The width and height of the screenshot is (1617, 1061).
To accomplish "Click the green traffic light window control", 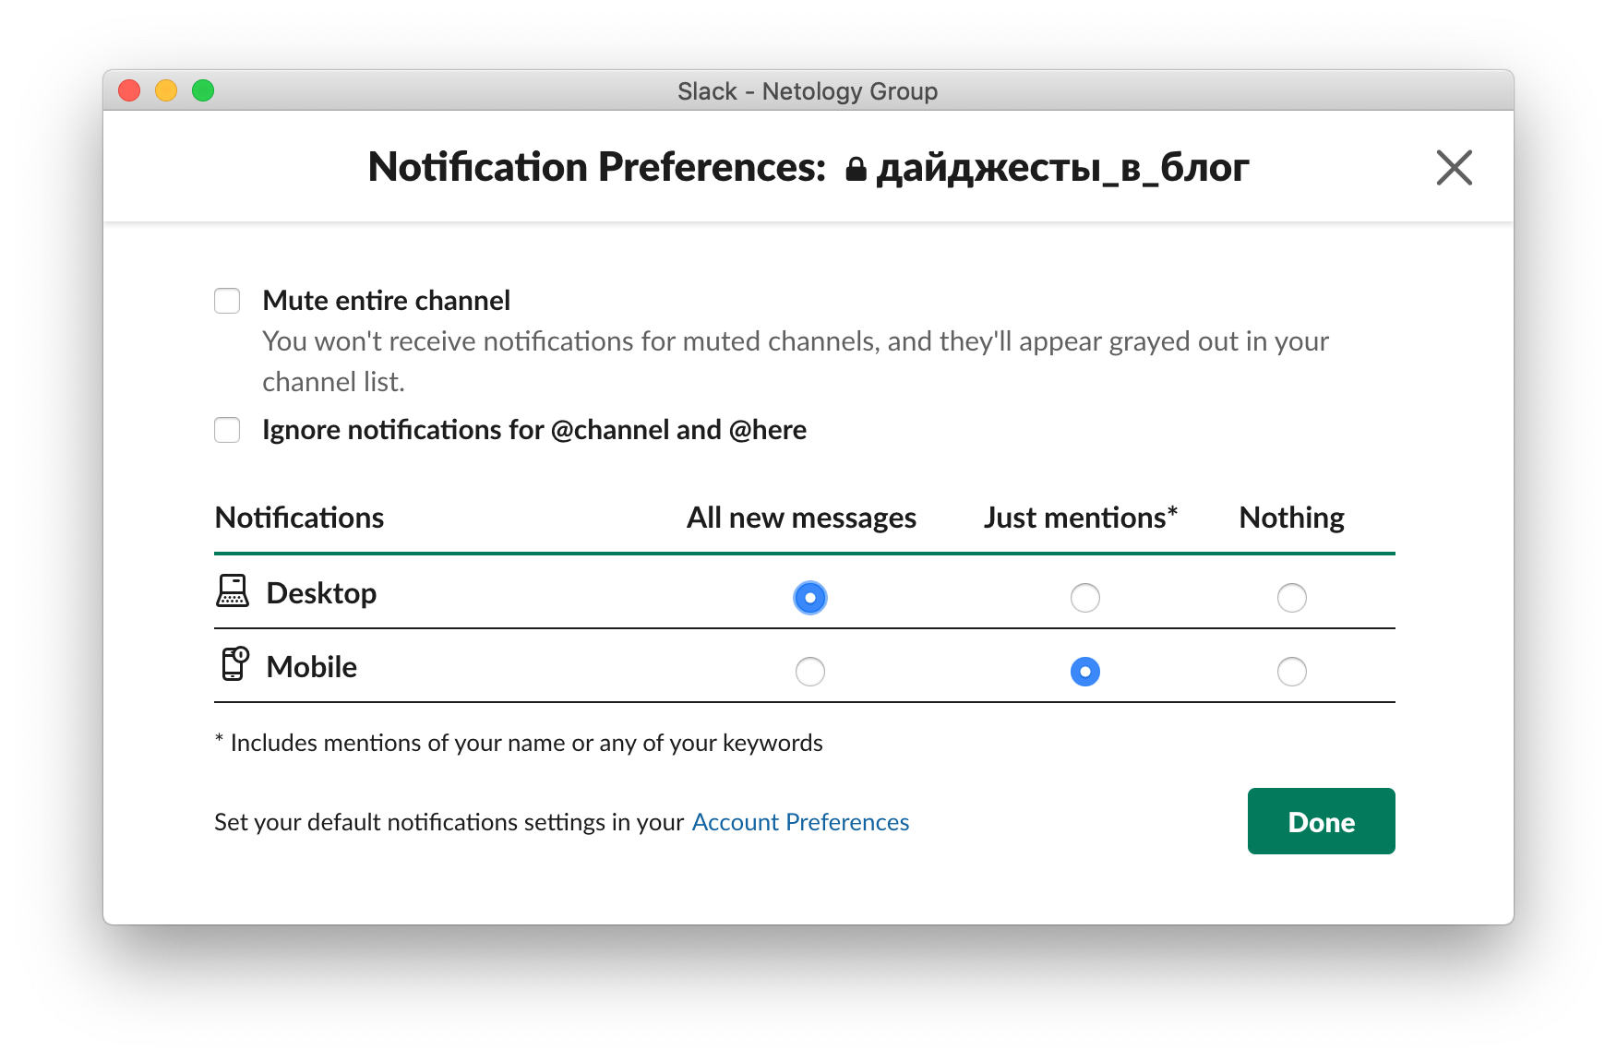I will (202, 90).
